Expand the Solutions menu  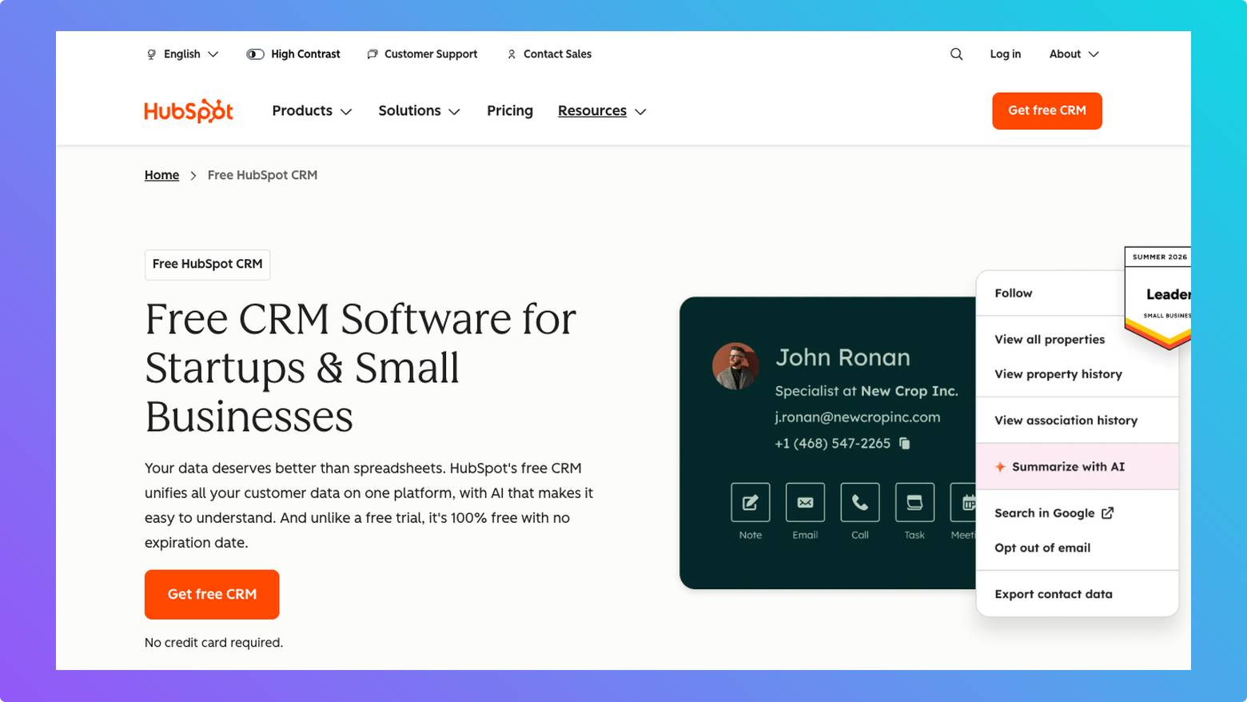pyautogui.click(x=419, y=111)
